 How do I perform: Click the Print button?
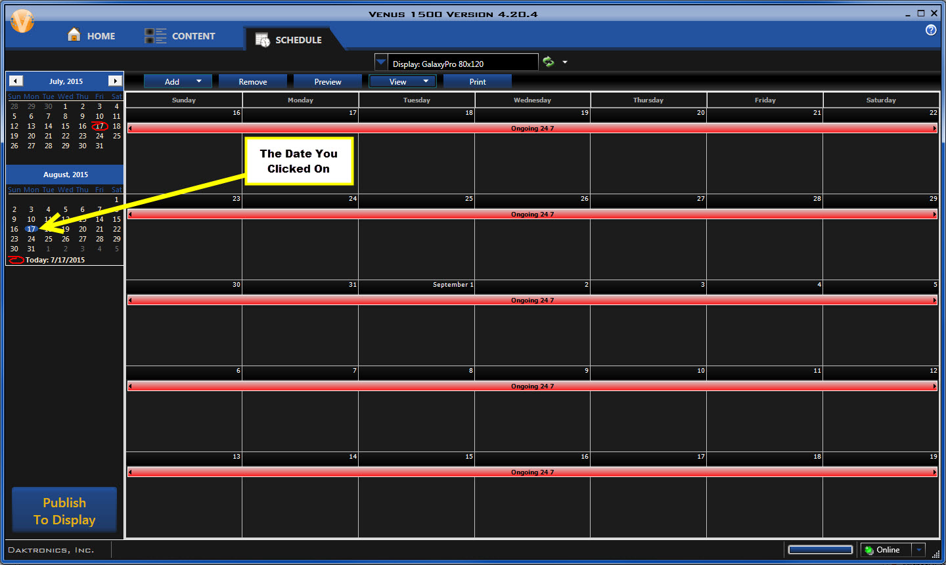pyautogui.click(x=478, y=82)
